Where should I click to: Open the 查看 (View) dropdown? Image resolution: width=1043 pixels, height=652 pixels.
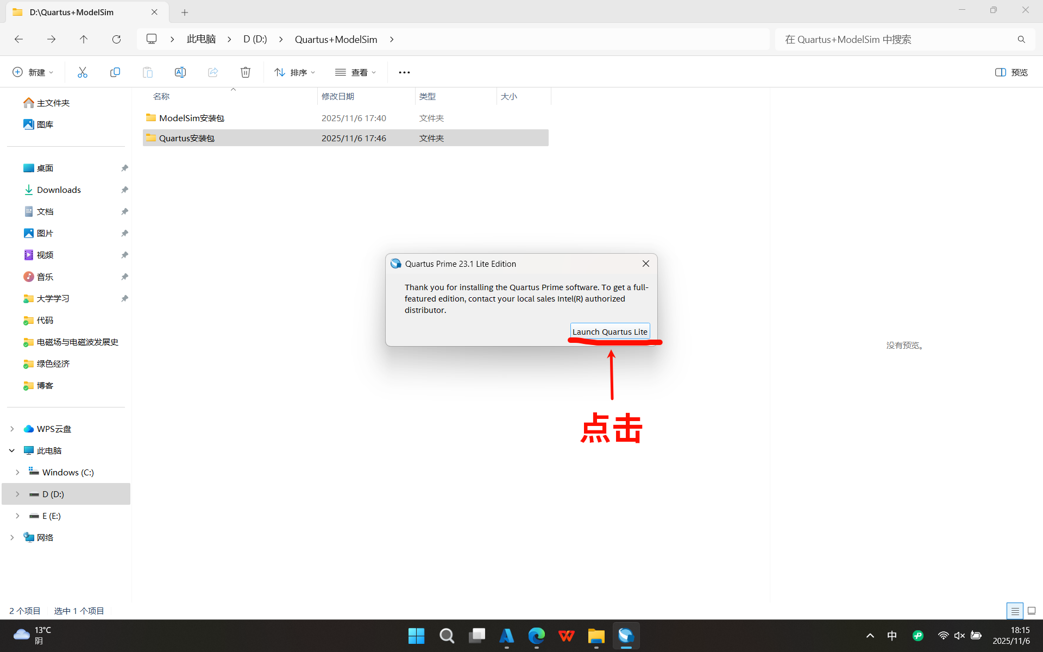(x=355, y=72)
